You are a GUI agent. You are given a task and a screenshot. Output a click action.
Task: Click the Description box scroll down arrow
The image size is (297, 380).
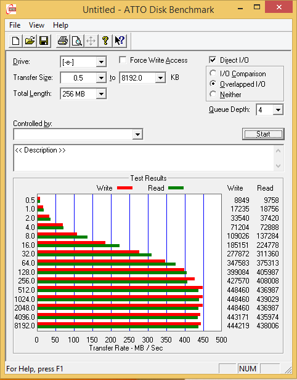[279, 166]
